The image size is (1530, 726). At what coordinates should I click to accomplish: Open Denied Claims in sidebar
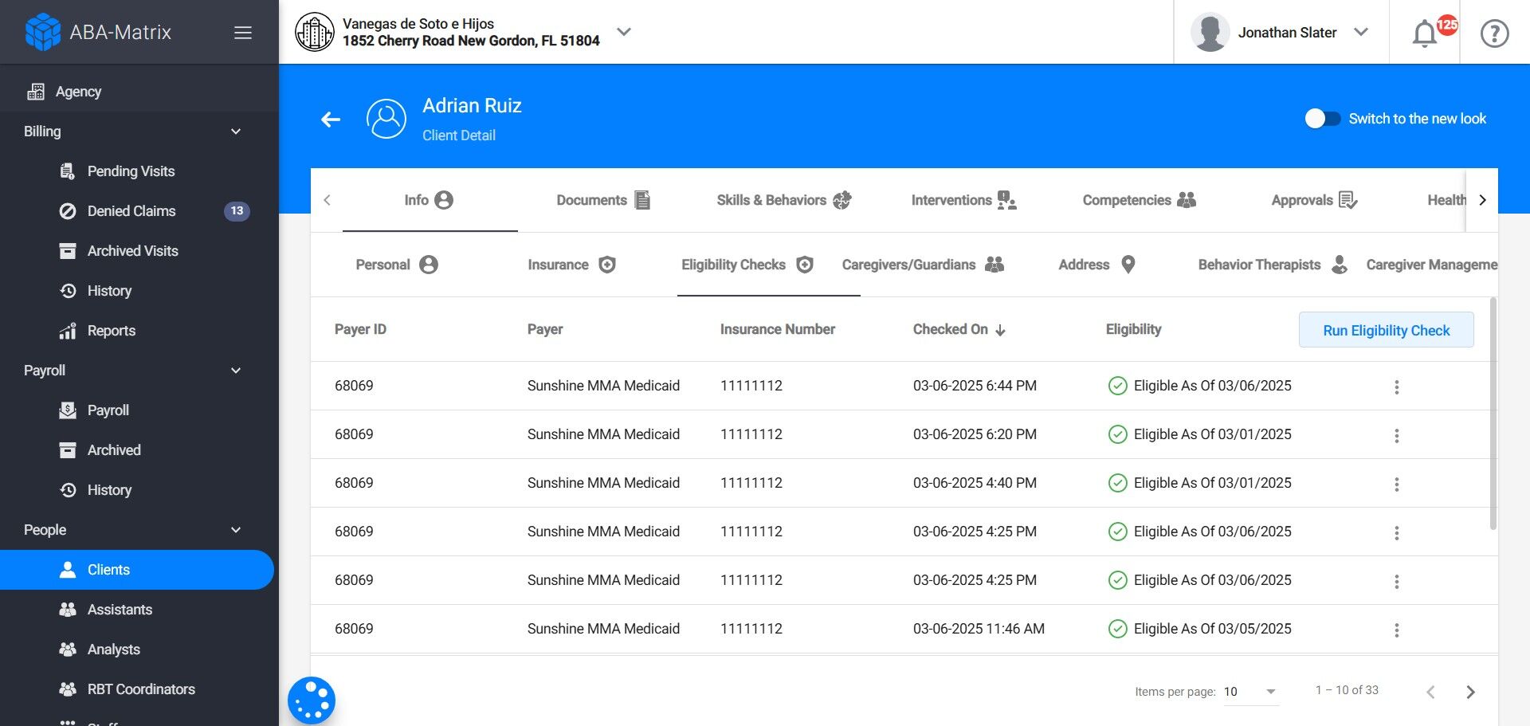coord(131,211)
